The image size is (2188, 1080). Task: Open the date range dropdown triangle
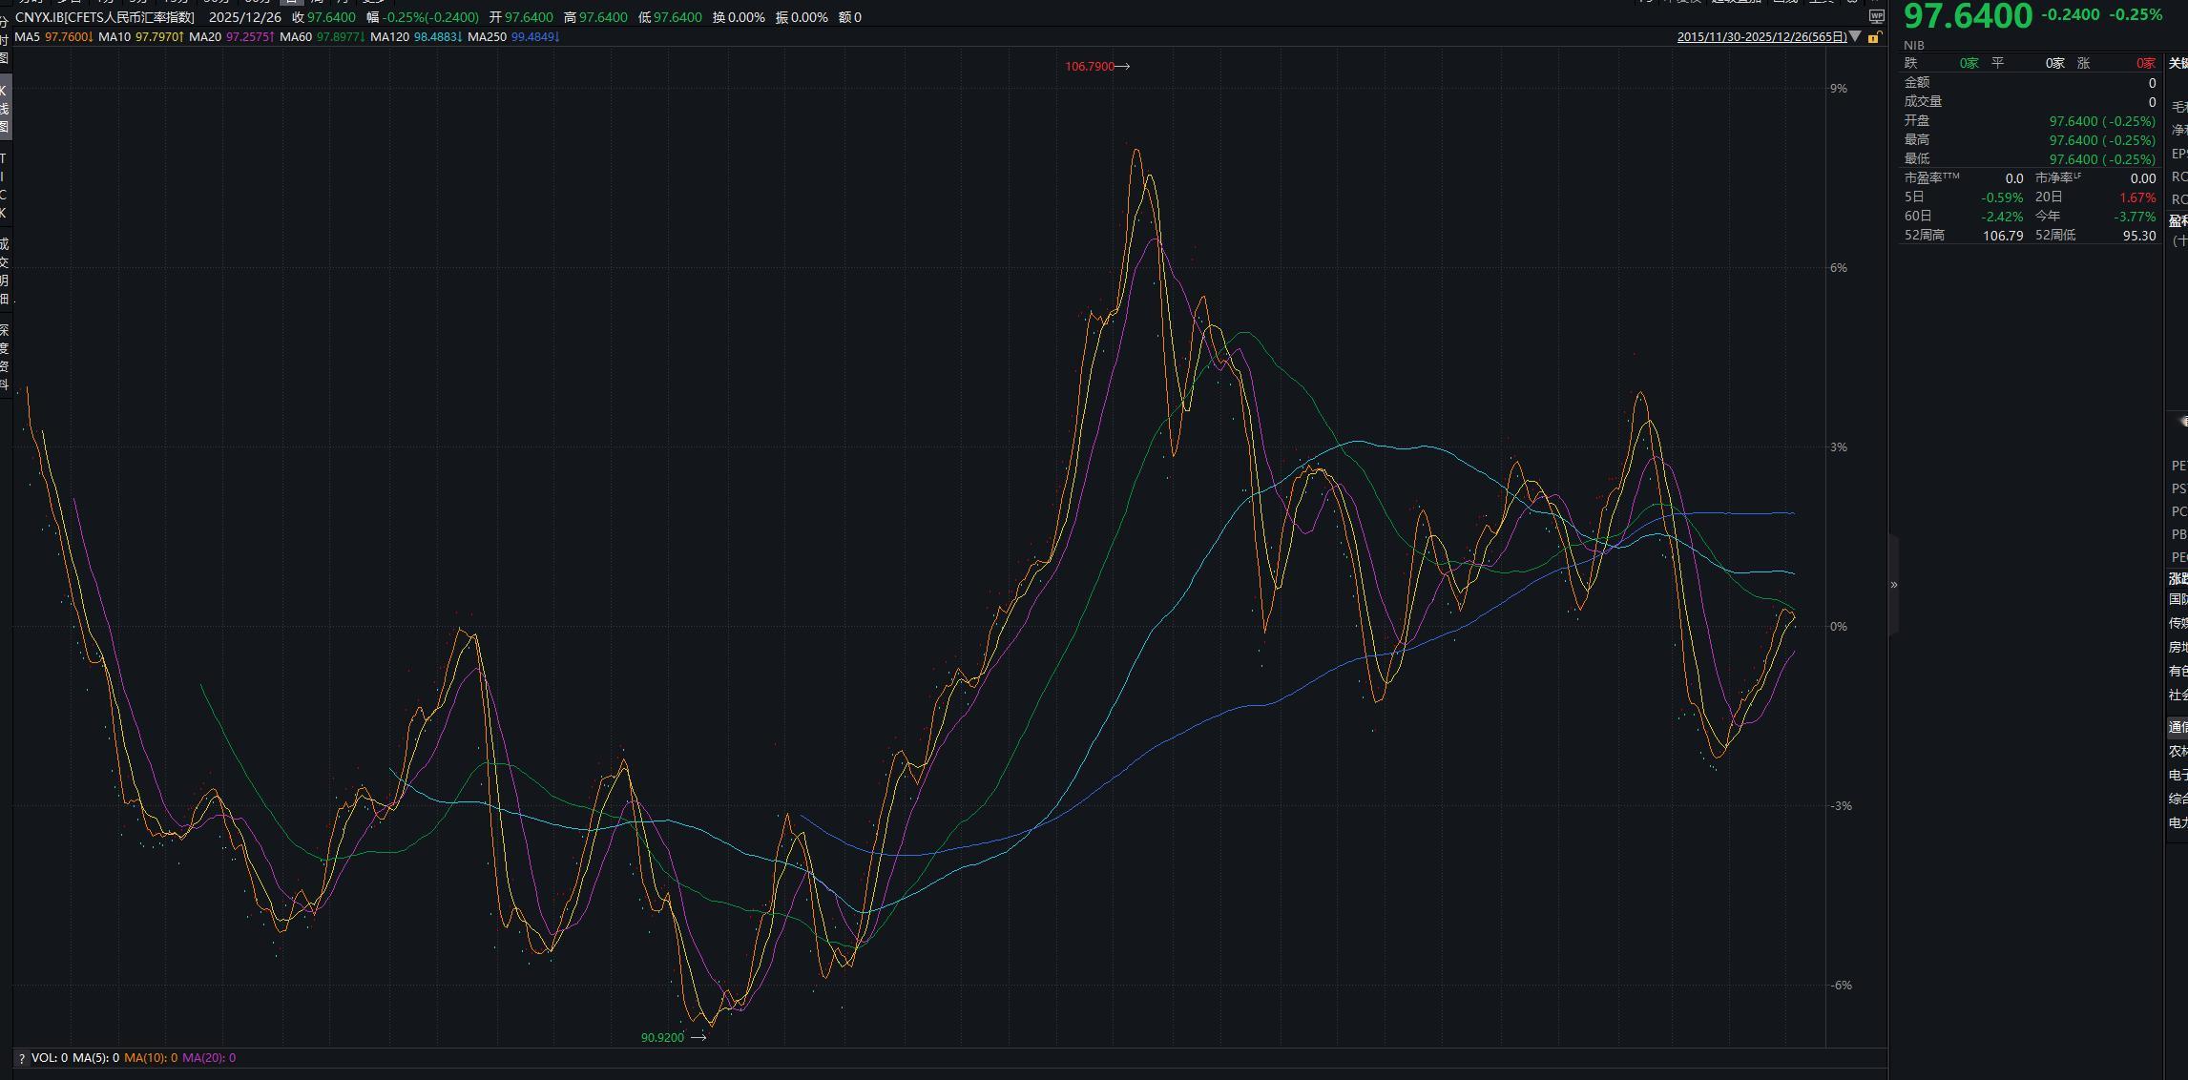1855,36
